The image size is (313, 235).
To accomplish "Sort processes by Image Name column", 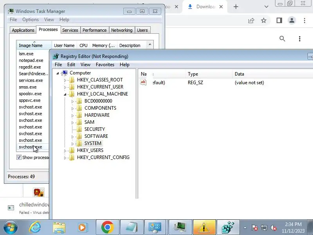I will (34, 45).
